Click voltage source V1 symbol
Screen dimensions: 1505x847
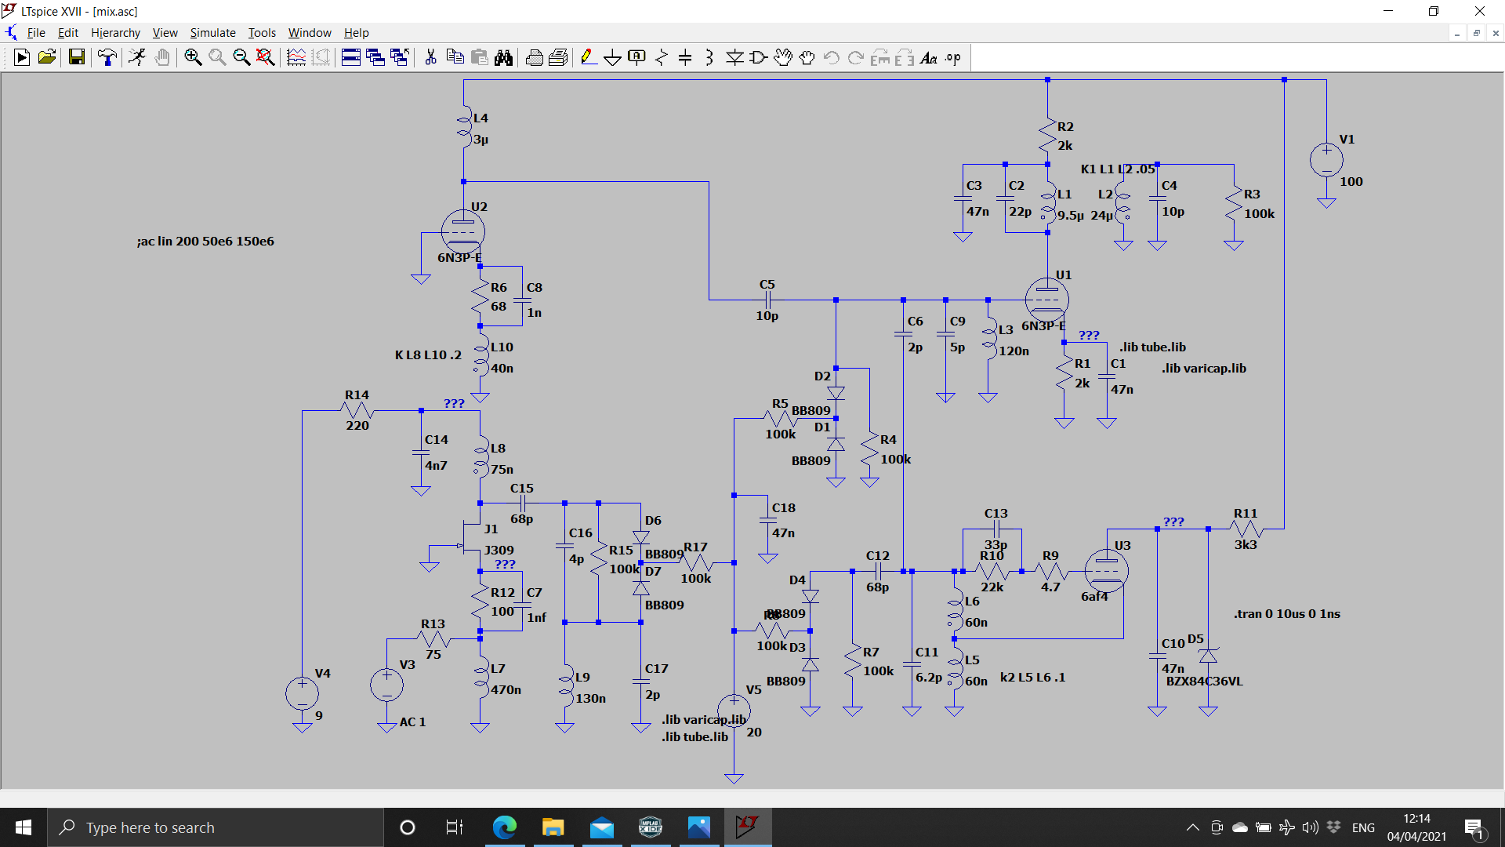tap(1326, 160)
